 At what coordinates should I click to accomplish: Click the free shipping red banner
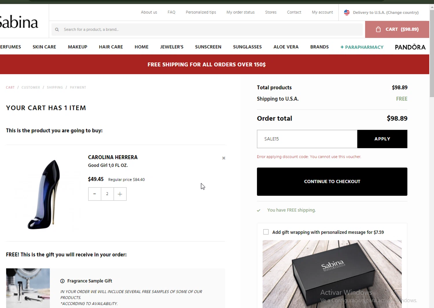(x=214, y=64)
